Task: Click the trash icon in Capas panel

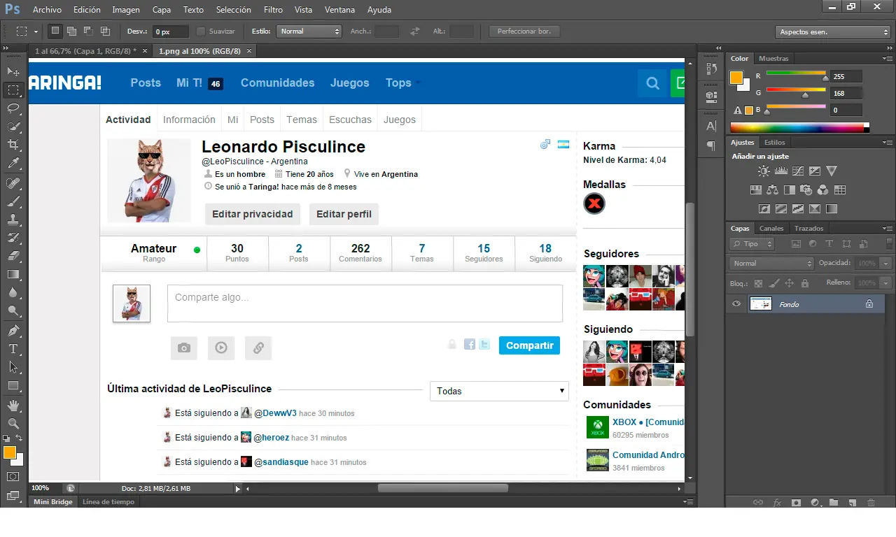Action: pos(871,502)
